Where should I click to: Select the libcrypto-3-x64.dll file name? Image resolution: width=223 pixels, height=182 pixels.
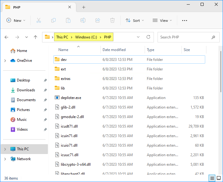(x=76, y=164)
